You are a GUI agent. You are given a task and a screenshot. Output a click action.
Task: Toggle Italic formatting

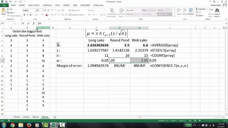(27, 15)
